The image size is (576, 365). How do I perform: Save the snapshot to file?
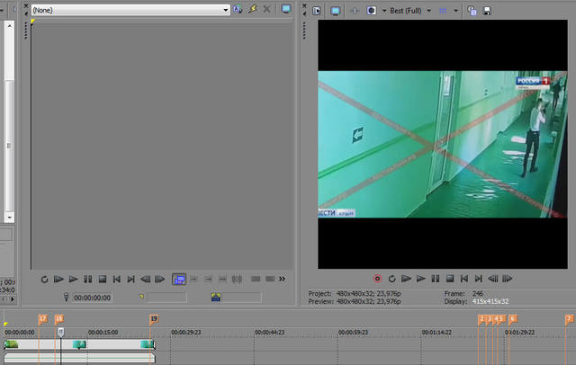click(487, 11)
